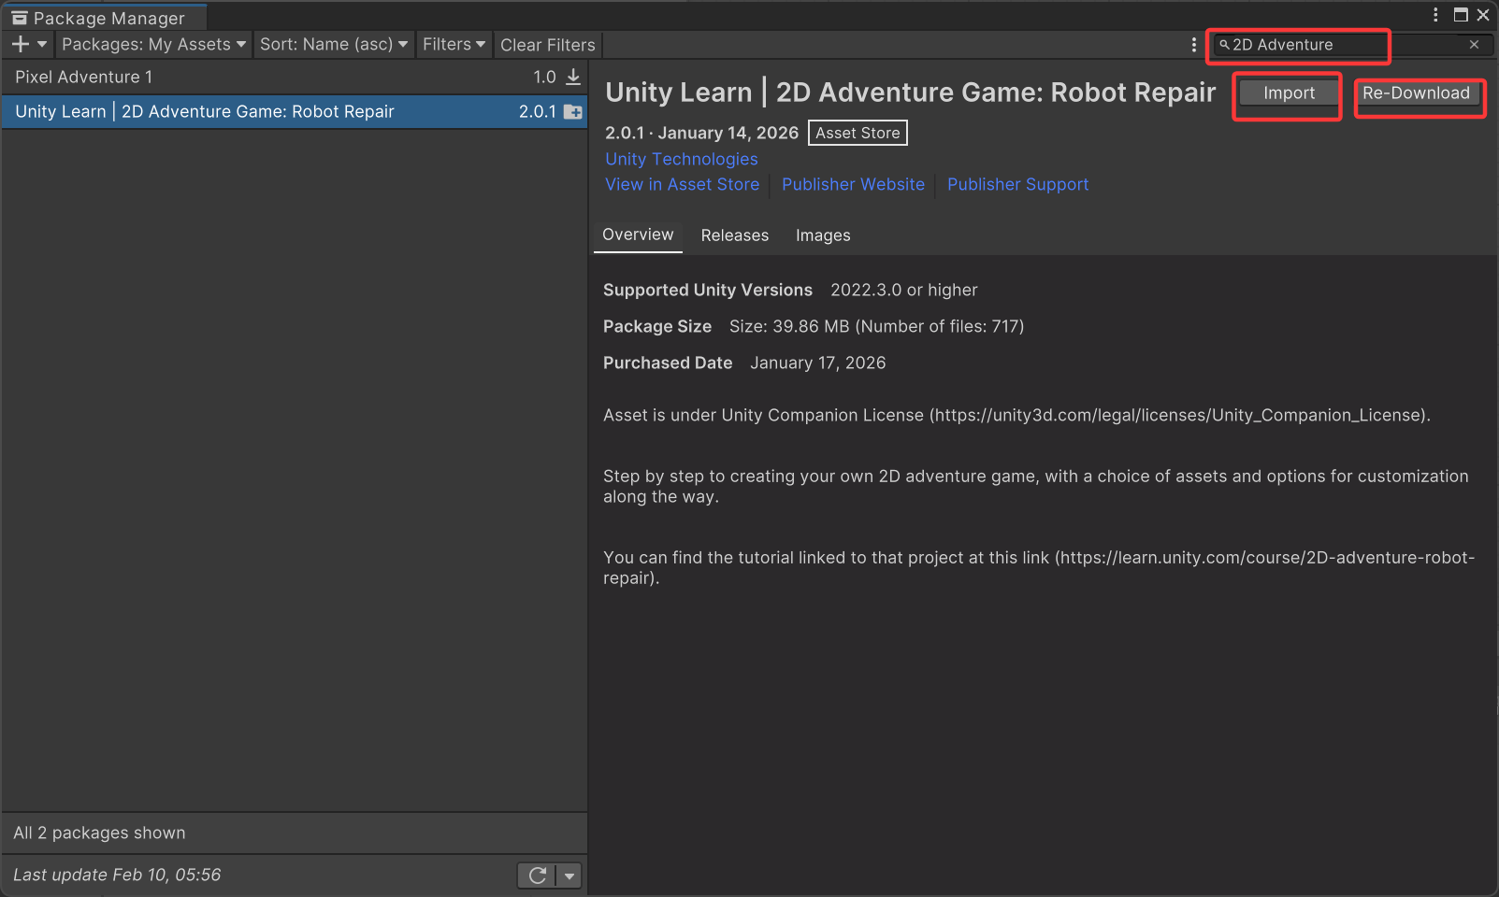1499x897 pixels.
Task: Maximize the Package Manager window
Action: pyautogui.click(x=1461, y=15)
